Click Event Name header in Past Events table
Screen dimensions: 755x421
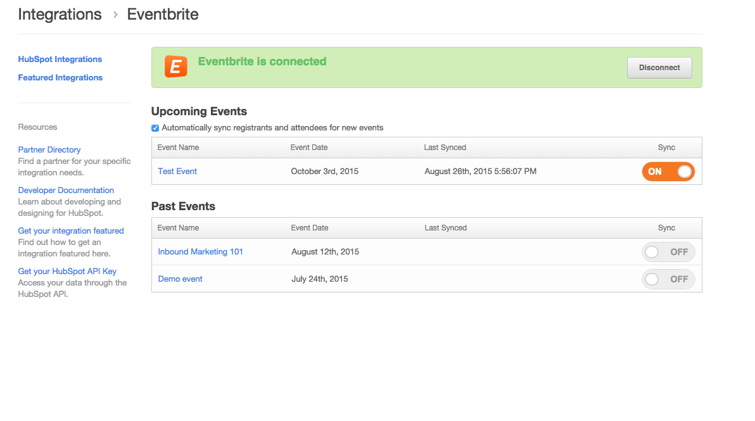pos(178,227)
